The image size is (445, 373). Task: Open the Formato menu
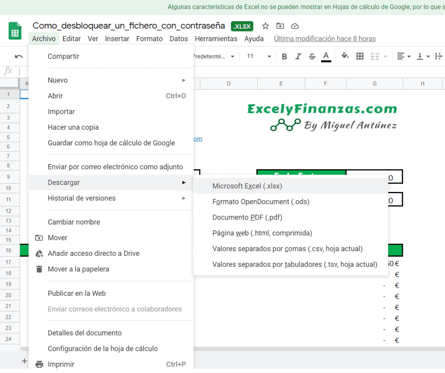tap(149, 39)
